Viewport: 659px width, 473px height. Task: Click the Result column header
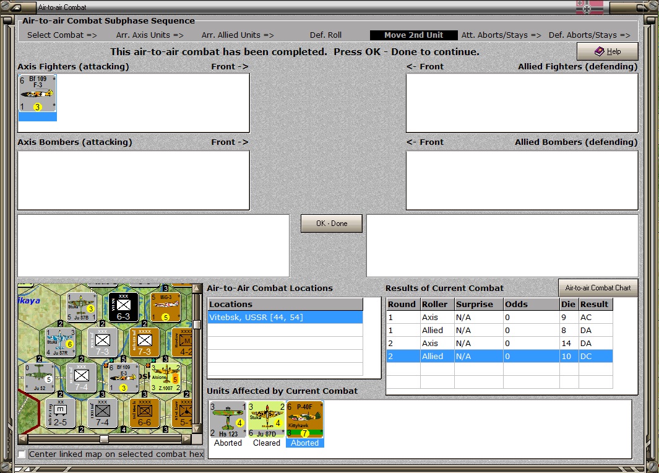tap(595, 304)
